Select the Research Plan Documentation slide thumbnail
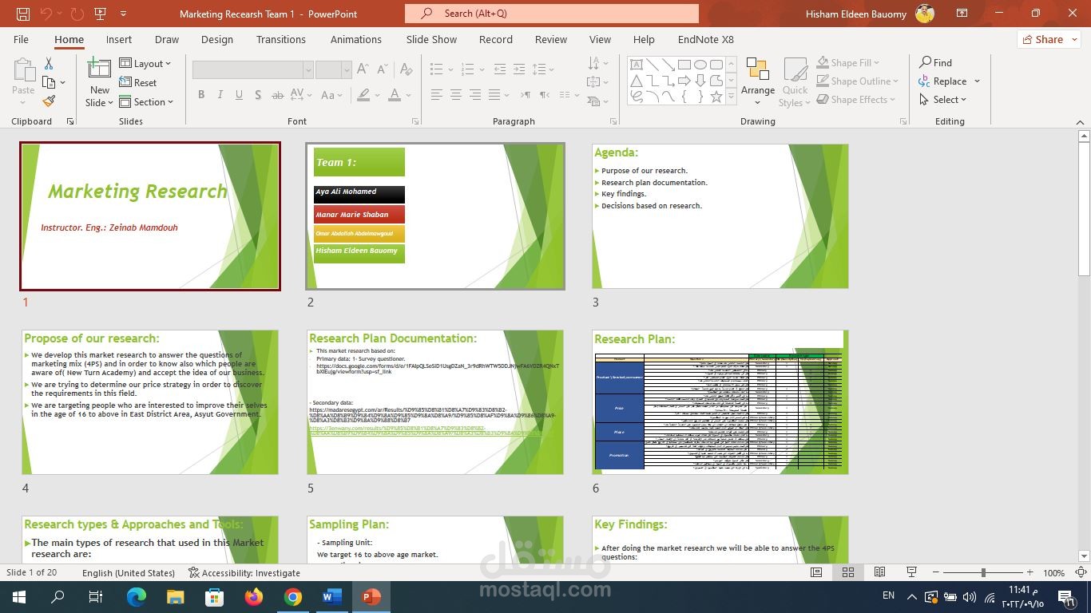This screenshot has width=1091, height=613. coord(435,402)
